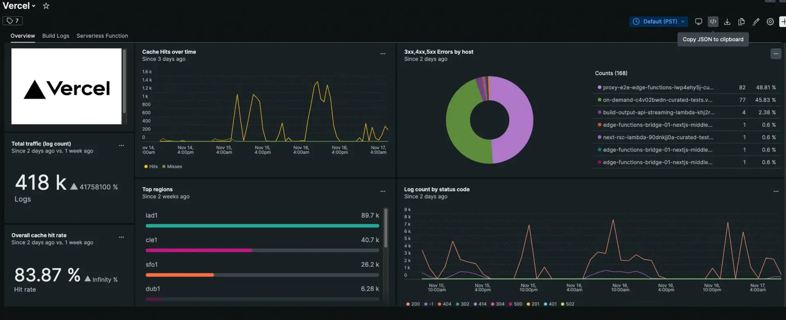Open the Serverless Function tab
Screen dimensions: 786x320
tap(102, 36)
